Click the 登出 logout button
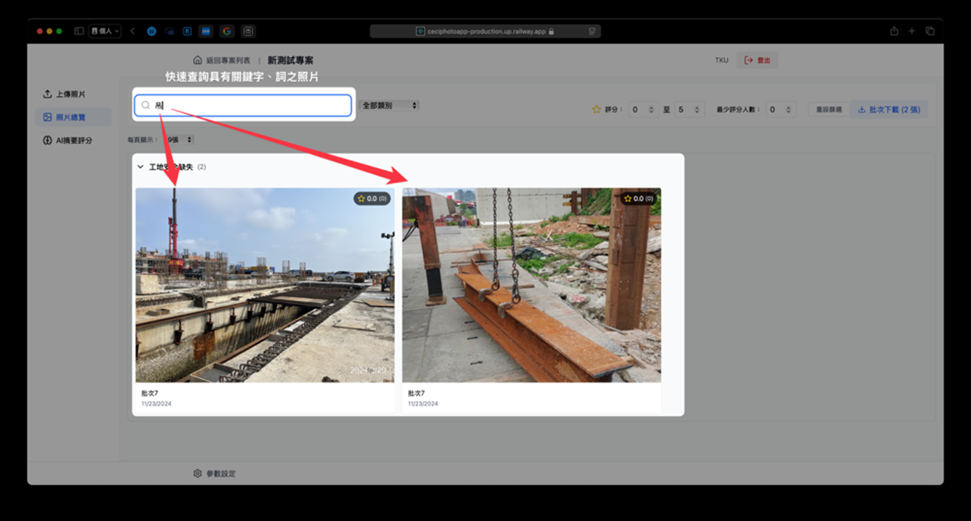 pos(757,60)
